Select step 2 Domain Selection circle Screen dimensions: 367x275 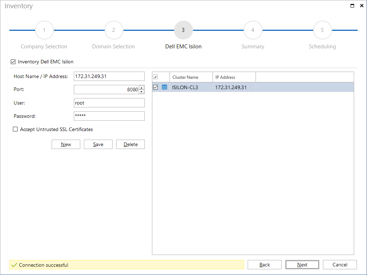(114, 30)
